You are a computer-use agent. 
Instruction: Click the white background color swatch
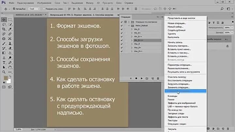click(x=9, y=81)
